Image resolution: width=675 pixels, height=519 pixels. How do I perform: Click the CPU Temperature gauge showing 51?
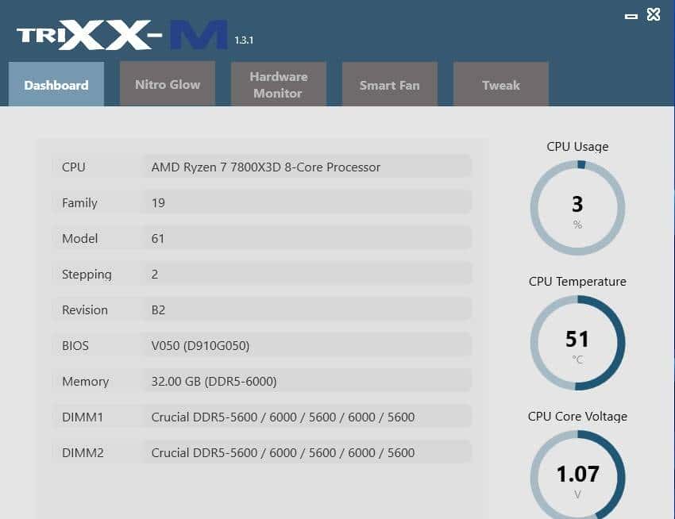coord(577,343)
